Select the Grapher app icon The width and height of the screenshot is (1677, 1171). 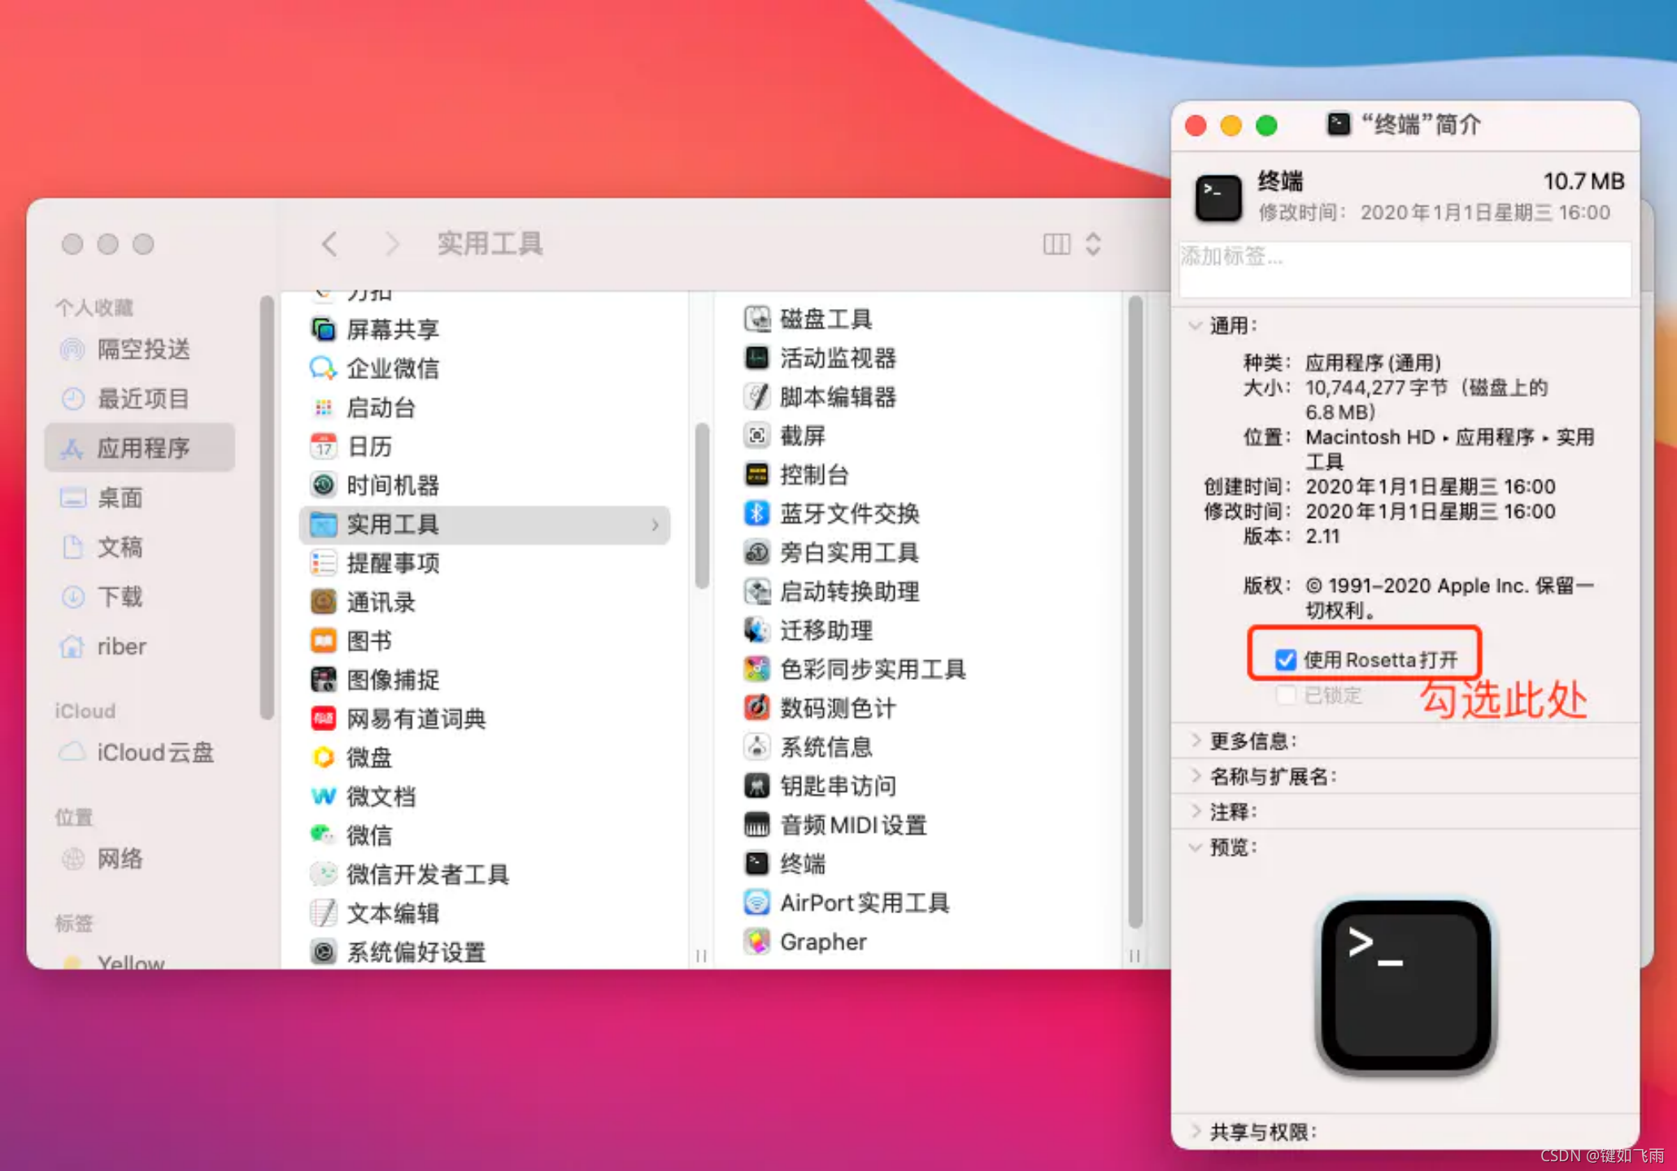pyautogui.click(x=756, y=942)
